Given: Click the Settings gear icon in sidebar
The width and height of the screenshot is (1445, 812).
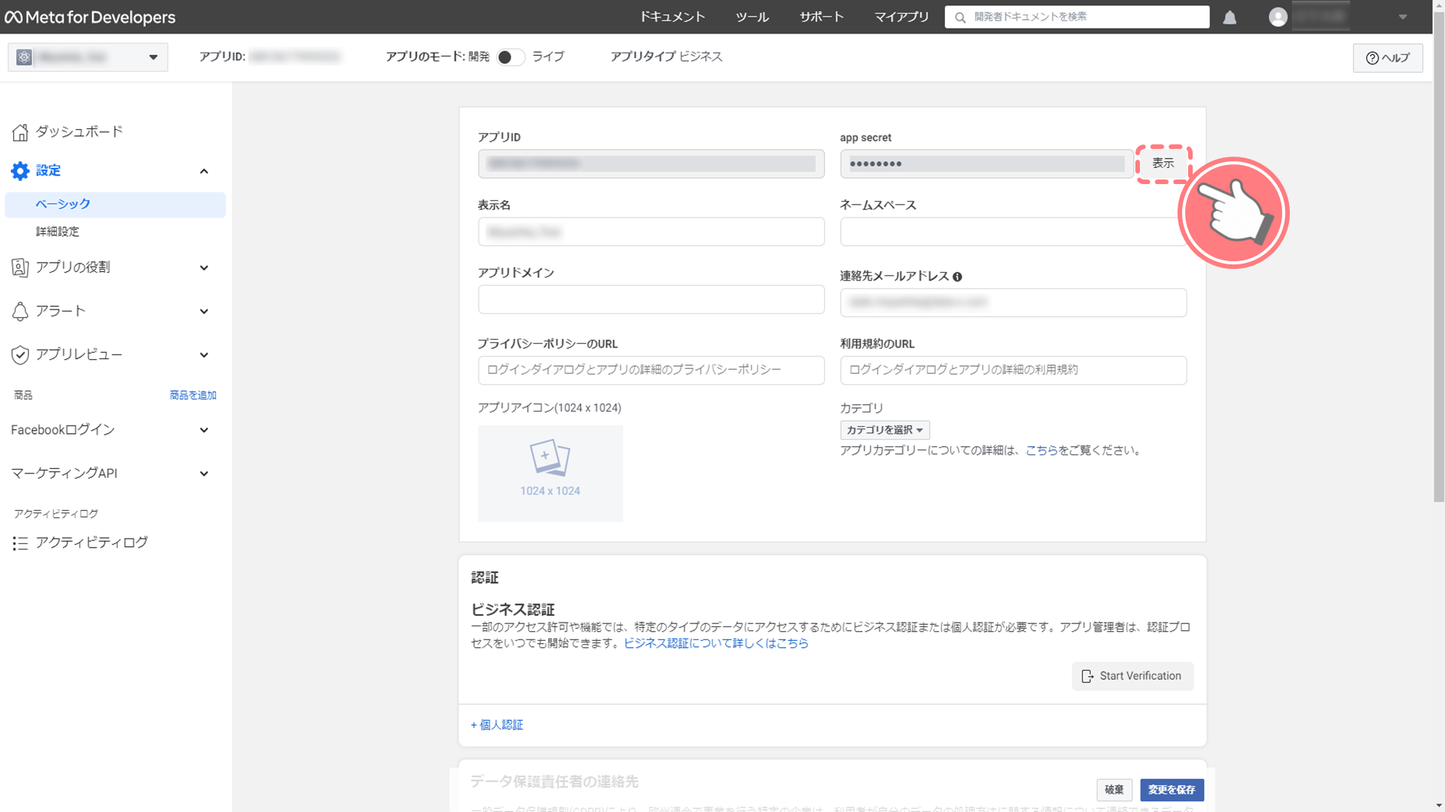Looking at the screenshot, I should 20,170.
